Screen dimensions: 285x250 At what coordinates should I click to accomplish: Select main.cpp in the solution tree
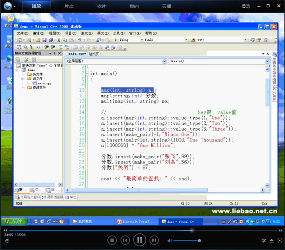click(x=44, y=83)
